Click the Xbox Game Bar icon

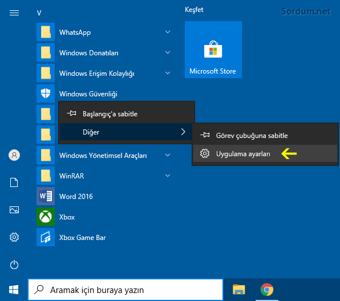coord(46,237)
